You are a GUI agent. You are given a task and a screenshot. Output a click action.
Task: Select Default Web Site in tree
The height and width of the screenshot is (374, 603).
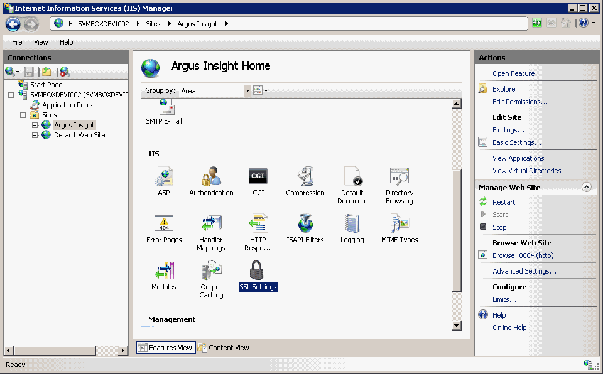[x=79, y=135]
